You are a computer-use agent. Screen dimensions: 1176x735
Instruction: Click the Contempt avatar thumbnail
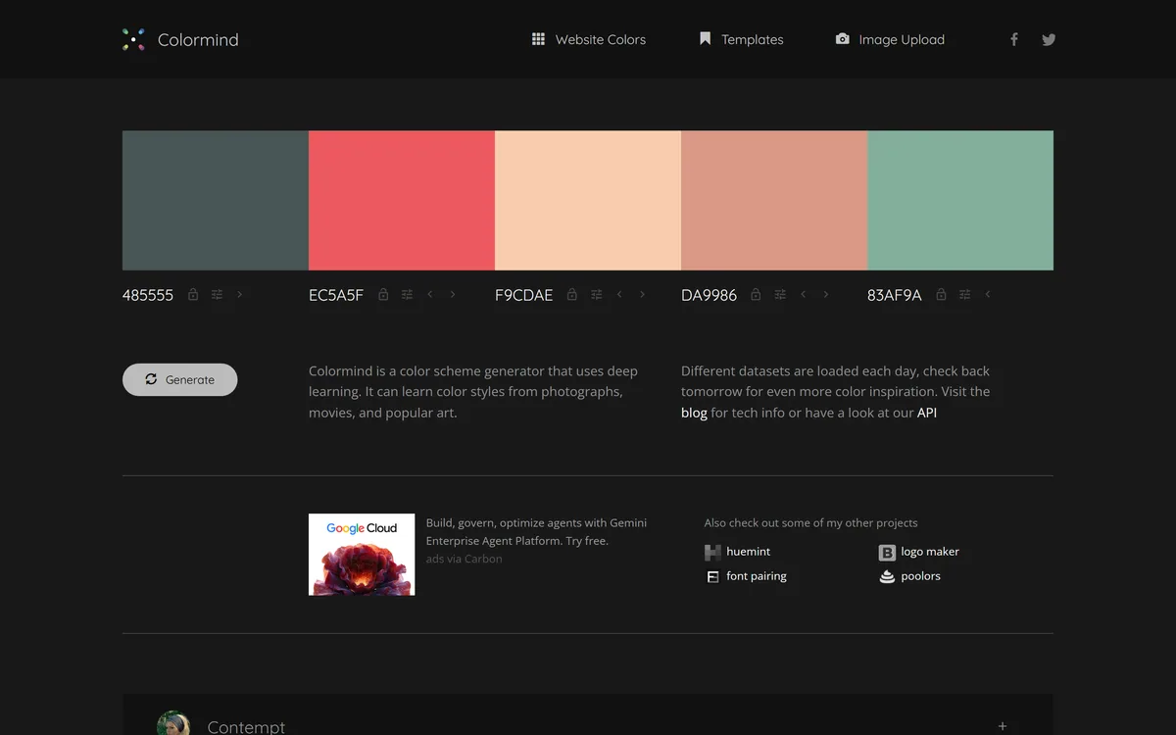tap(173, 723)
